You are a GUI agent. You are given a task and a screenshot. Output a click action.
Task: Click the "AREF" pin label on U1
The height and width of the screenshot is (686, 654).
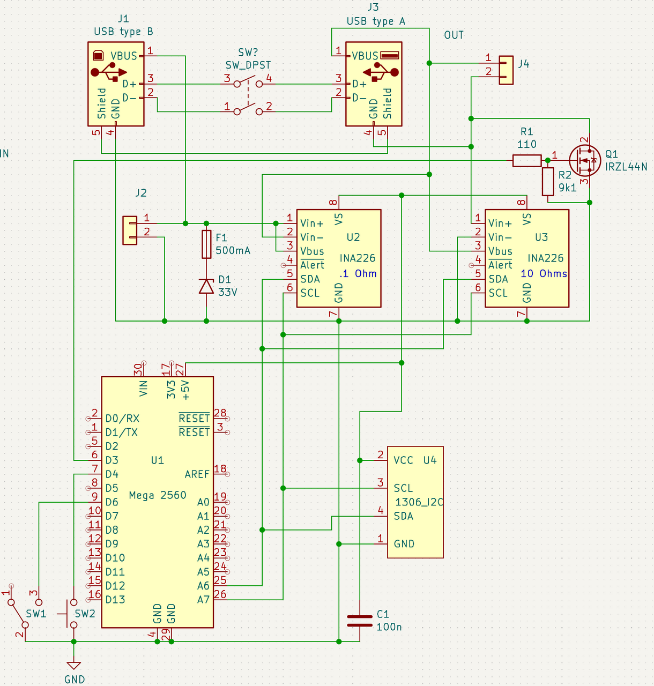197,474
